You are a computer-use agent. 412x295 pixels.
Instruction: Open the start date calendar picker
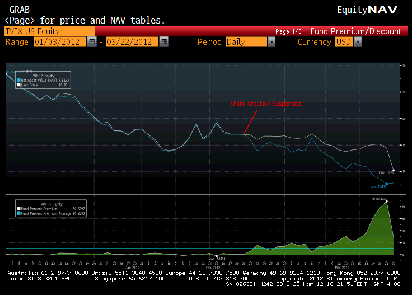coord(92,42)
